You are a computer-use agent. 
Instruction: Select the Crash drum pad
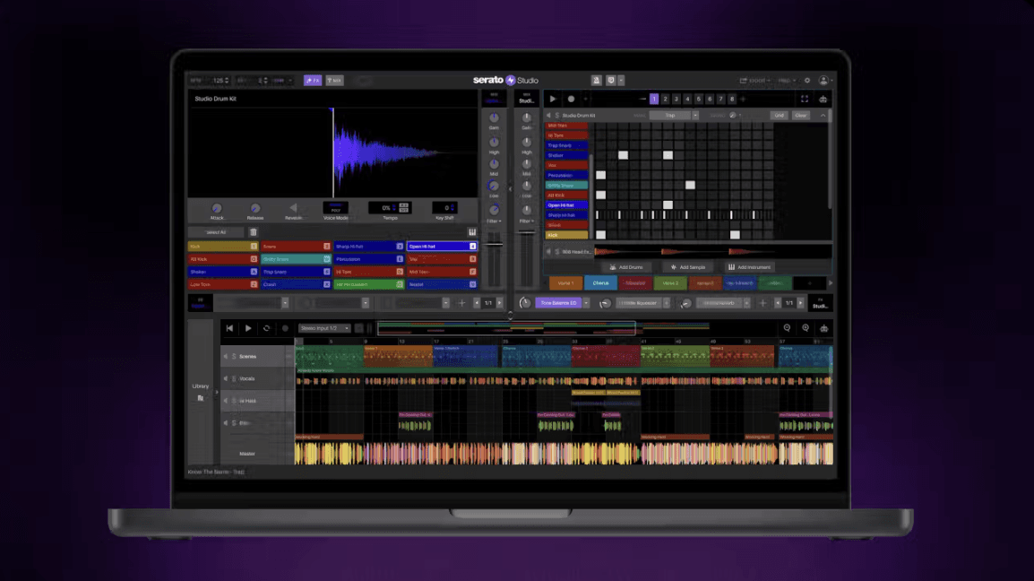(x=296, y=284)
